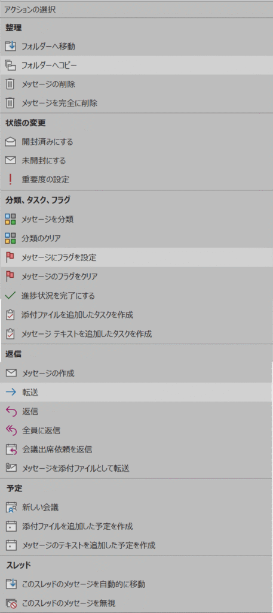The image size is (273, 613).
Task: Click the colored squares メッセージを分類 icon
Action: click(11, 219)
